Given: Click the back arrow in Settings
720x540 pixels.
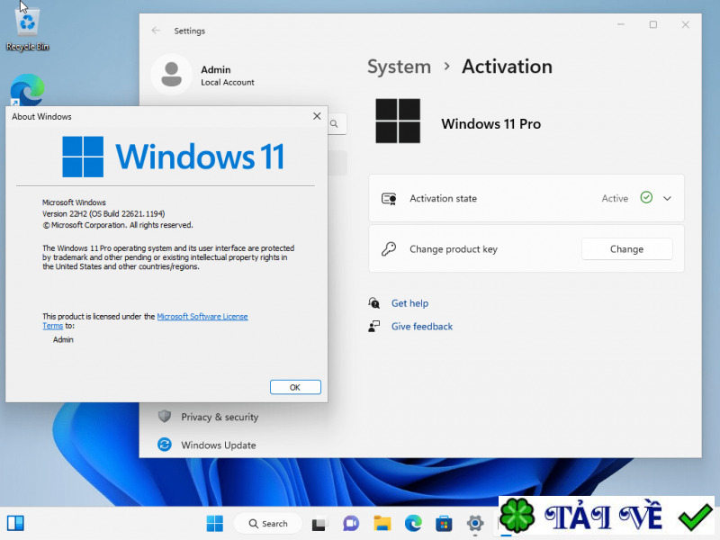Looking at the screenshot, I should pyautogui.click(x=157, y=30).
